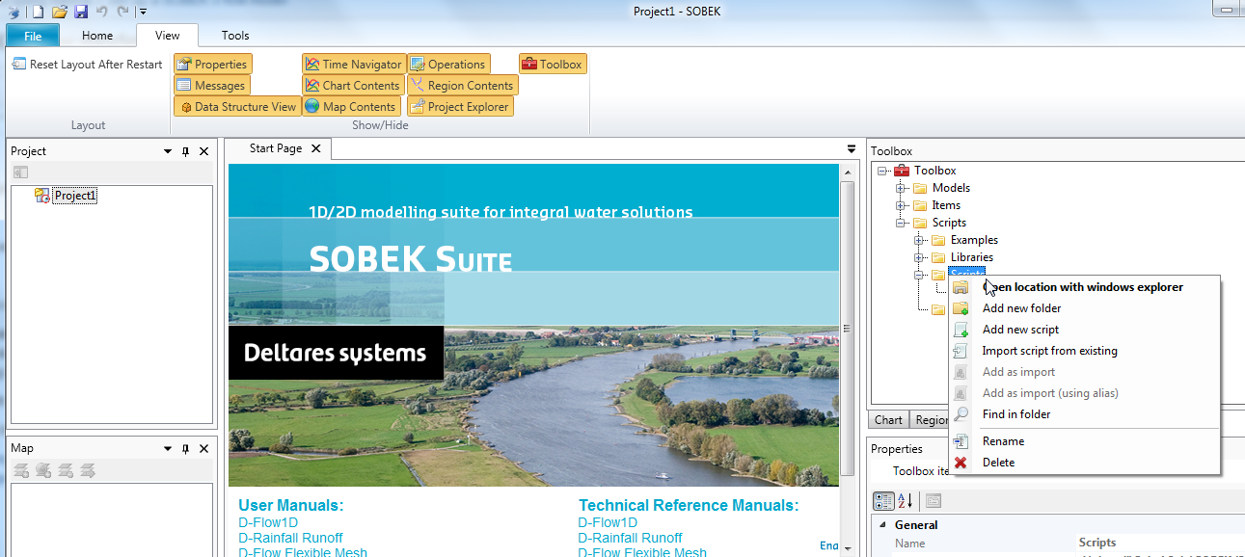Open D-Rainfall Runoff under User Manuals
The height and width of the screenshot is (557, 1245).
[x=290, y=538]
